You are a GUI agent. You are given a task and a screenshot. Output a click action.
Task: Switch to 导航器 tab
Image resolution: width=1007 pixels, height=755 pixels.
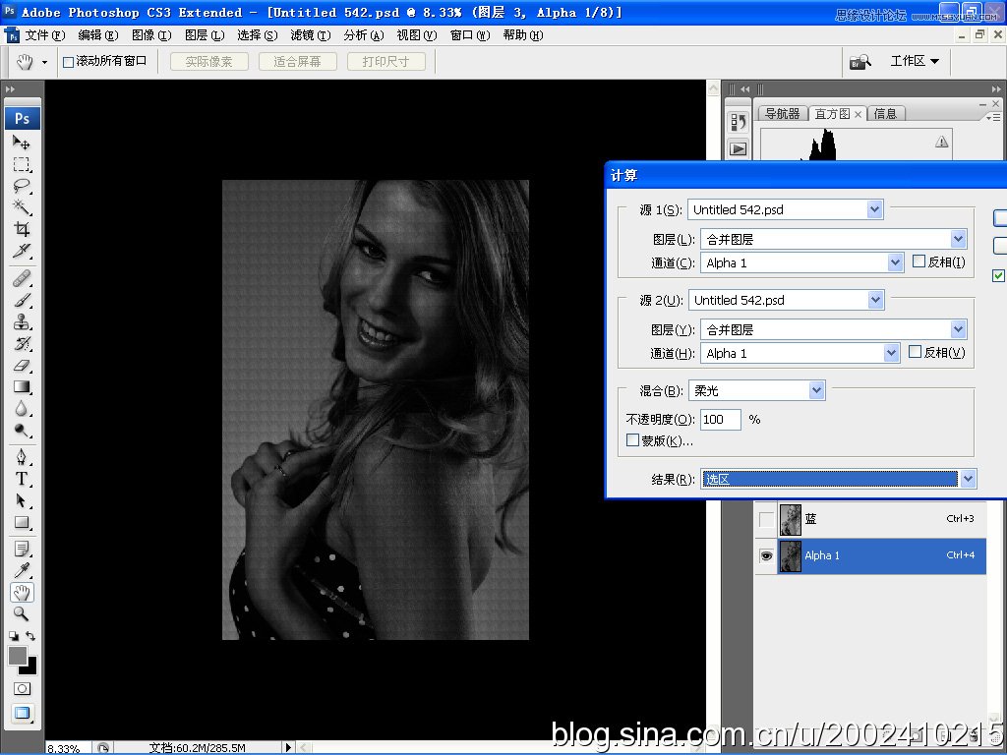pyautogui.click(x=782, y=114)
